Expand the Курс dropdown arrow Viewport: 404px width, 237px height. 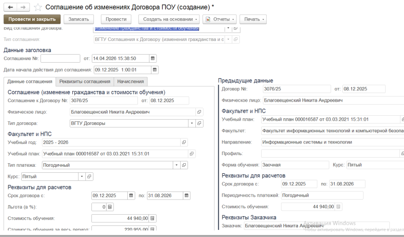click(82, 176)
